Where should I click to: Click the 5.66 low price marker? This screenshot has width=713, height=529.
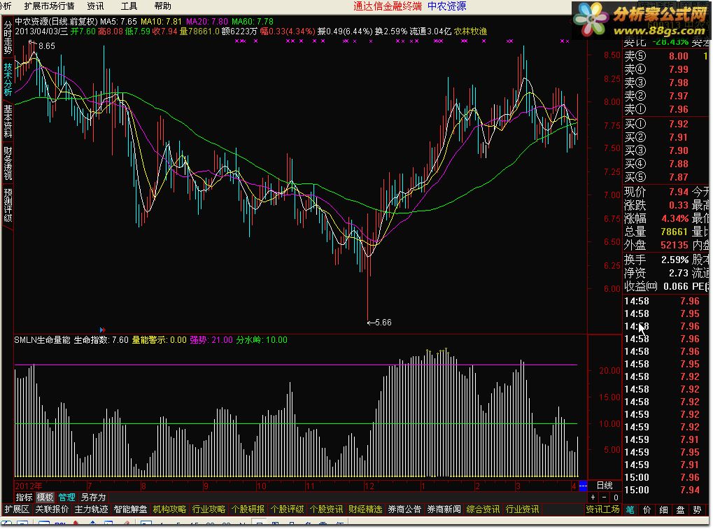pyautogui.click(x=379, y=323)
